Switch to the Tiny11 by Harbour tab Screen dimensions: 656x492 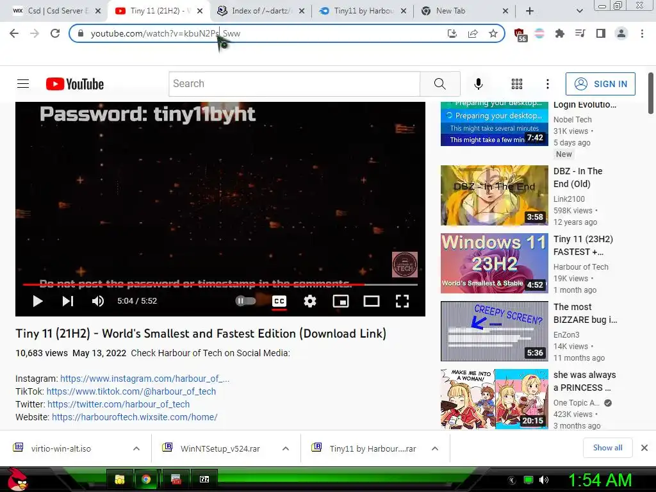click(x=362, y=11)
